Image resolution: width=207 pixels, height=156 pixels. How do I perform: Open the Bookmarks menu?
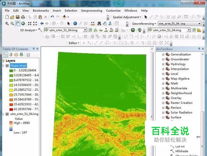coord(41,11)
